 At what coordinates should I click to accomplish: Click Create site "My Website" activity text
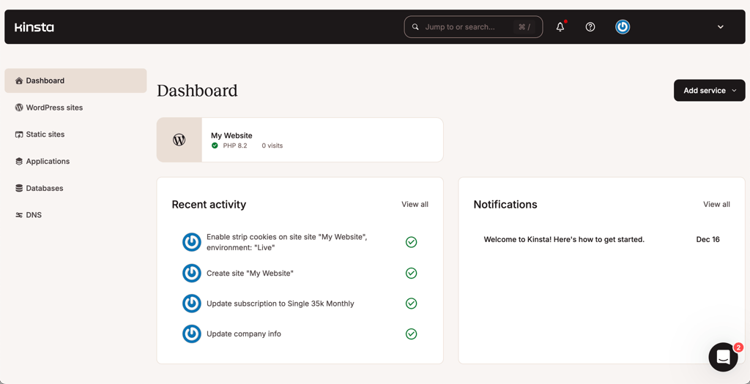(250, 274)
